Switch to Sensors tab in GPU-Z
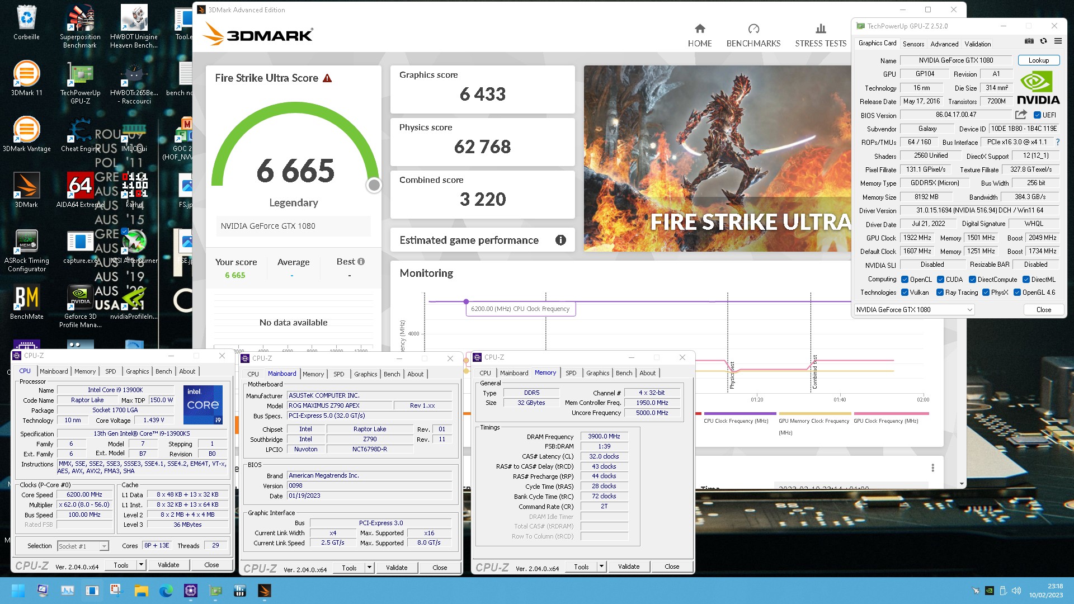 tap(913, 44)
